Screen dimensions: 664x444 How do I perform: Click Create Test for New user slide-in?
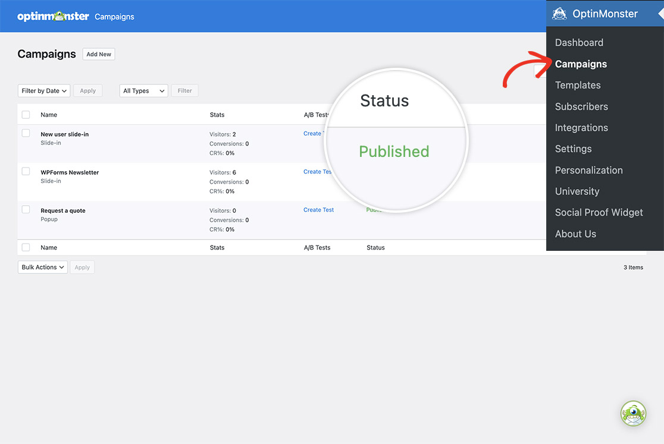[314, 134]
